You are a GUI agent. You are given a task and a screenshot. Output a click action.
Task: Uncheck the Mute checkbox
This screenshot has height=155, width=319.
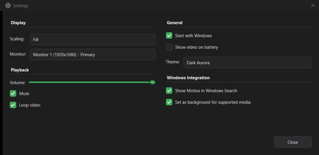(x=13, y=93)
